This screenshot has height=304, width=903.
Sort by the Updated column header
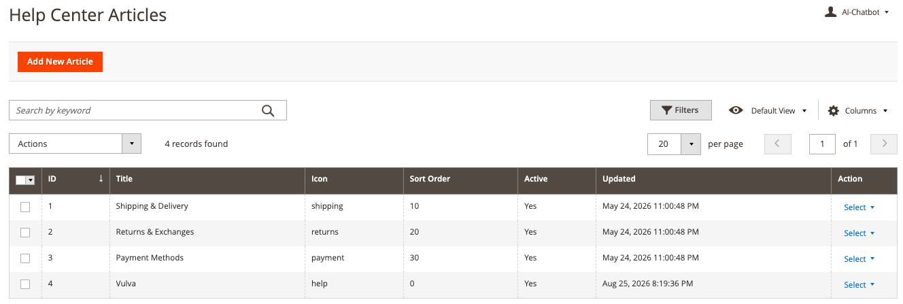click(713, 180)
